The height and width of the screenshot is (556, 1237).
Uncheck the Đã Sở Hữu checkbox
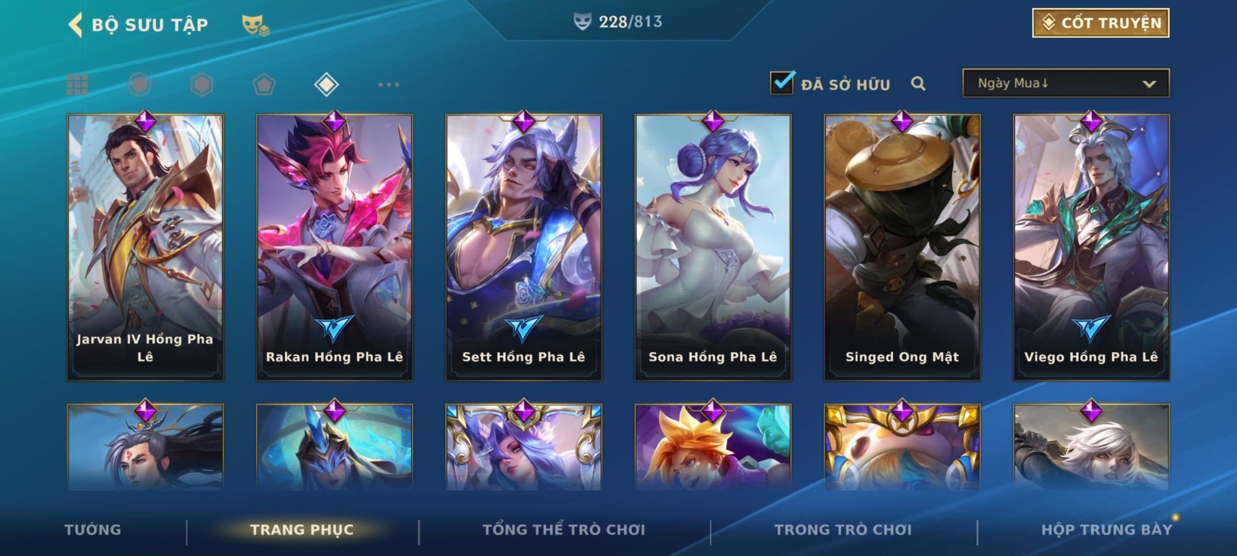click(782, 83)
